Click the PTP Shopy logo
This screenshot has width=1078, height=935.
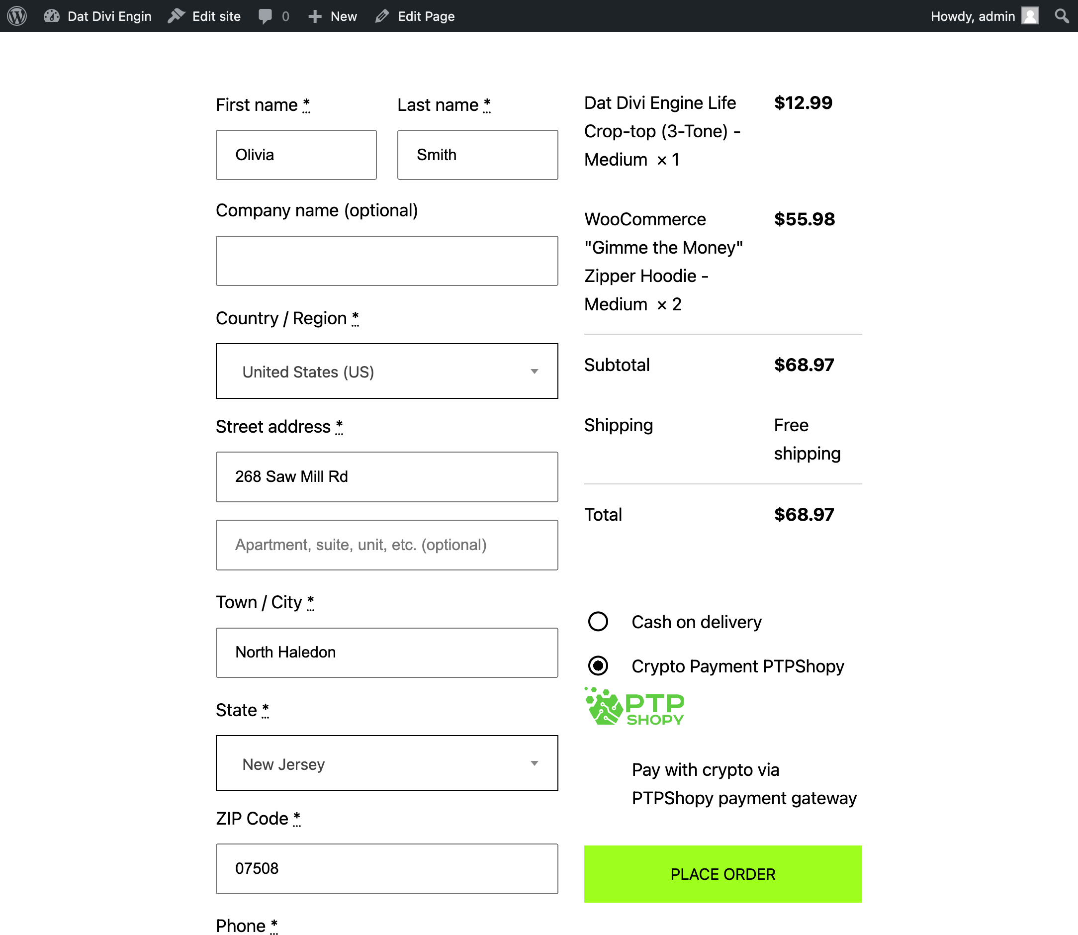[634, 707]
